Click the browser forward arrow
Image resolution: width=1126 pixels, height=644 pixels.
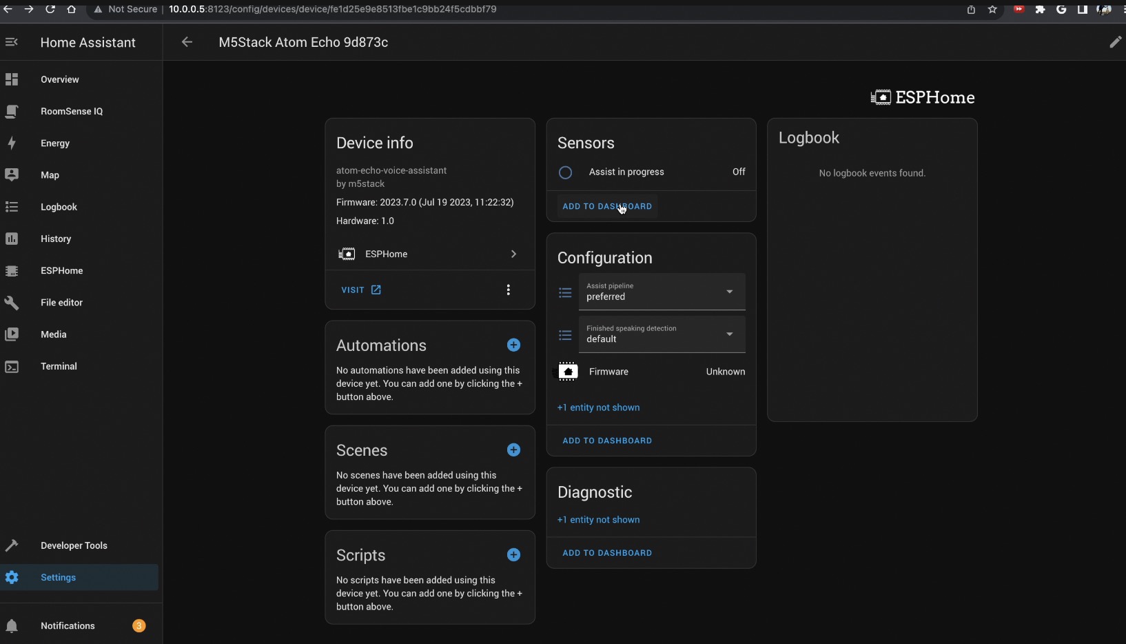pyautogui.click(x=29, y=9)
